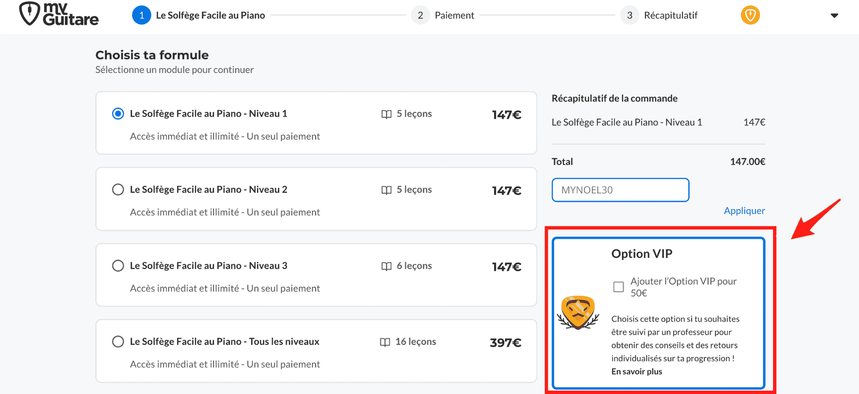Click the book icon for Niveau 1

(386, 114)
